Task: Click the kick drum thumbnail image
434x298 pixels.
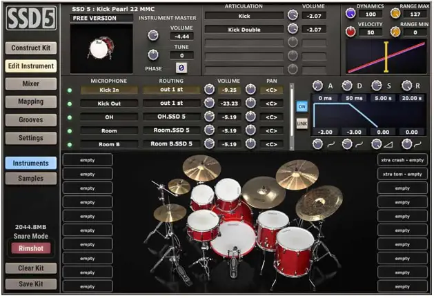Action: pos(101,49)
